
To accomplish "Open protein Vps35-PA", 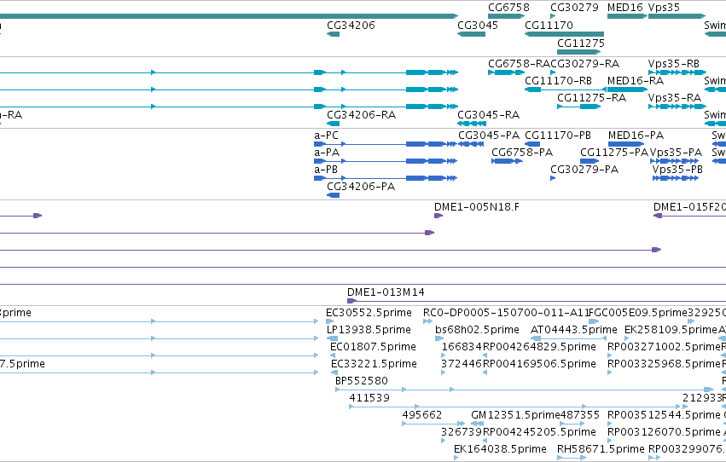I will [x=674, y=161].
